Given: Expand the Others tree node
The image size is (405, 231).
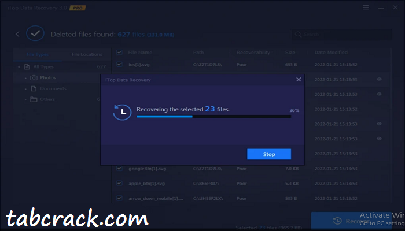Looking at the screenshot, I should [25, 99].
